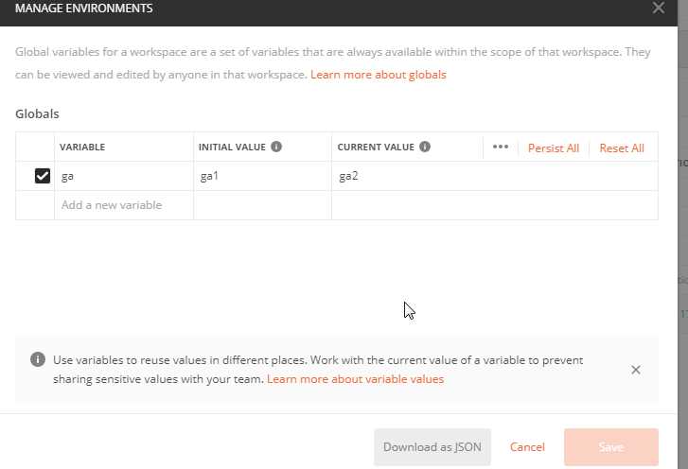Click the Add a new variable field
The width and height of the screenshot is (688, 469).
tap(123, 205)
